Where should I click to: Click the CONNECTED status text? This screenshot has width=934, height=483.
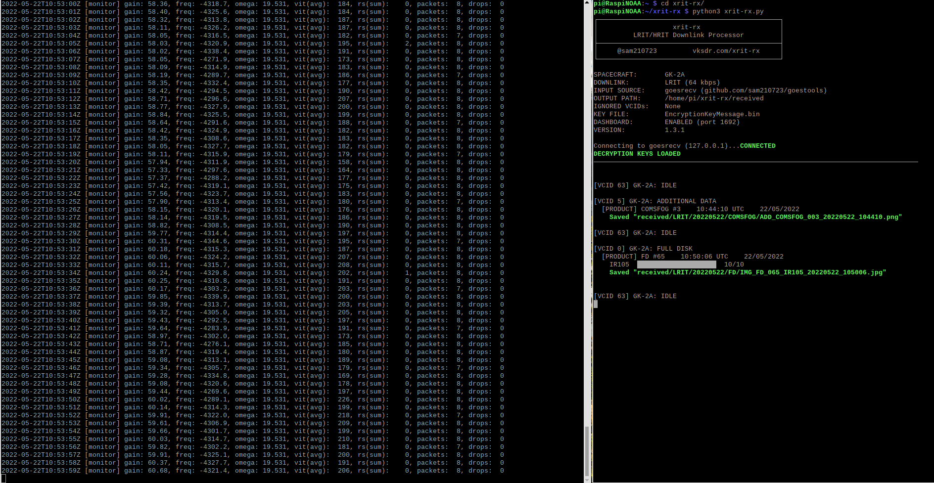click(x=758, y=146)
